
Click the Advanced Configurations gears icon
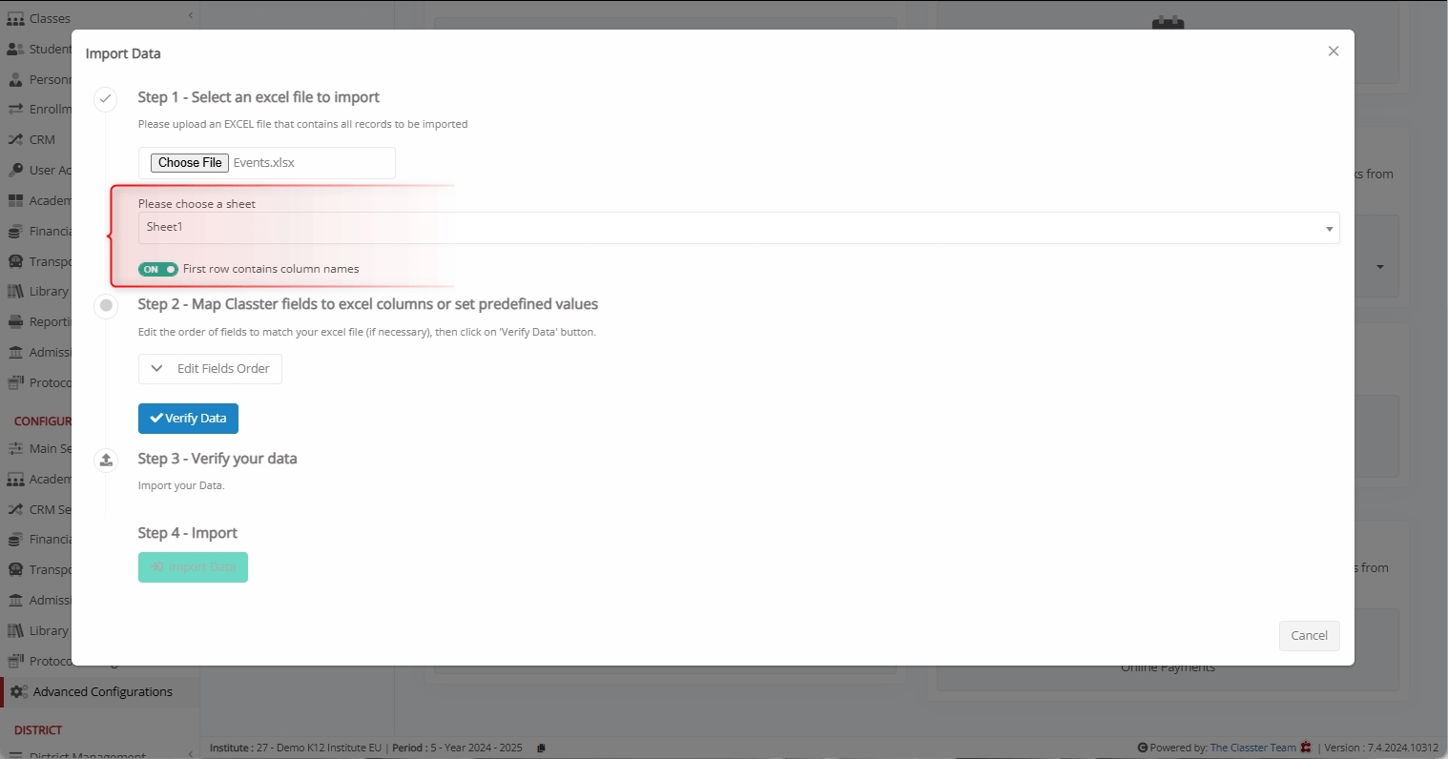18,692
